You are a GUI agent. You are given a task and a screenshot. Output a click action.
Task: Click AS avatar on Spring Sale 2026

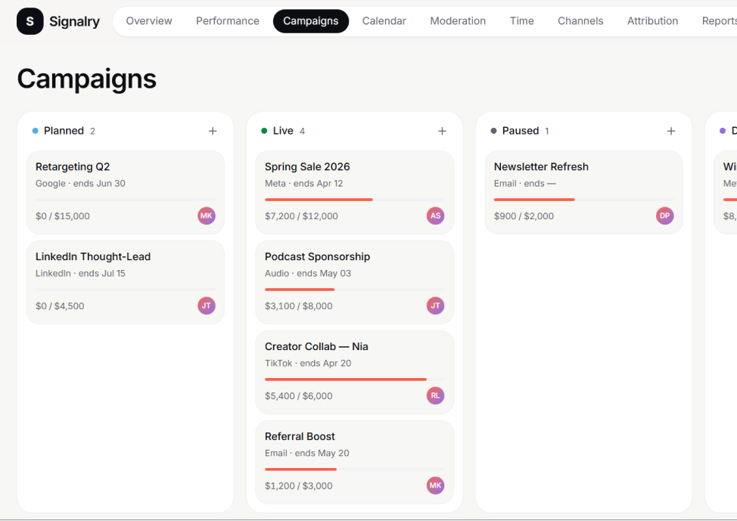tap(435, 216)
